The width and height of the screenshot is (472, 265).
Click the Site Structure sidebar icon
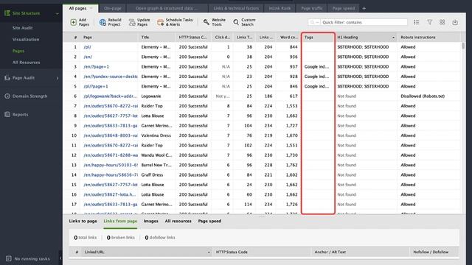tap(7, 13)
